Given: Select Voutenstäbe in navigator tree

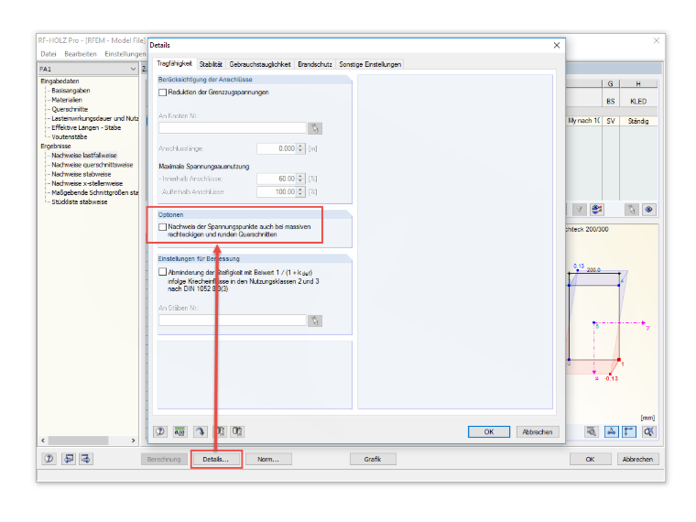Looking at the screenshot, I should click(70, 136).
